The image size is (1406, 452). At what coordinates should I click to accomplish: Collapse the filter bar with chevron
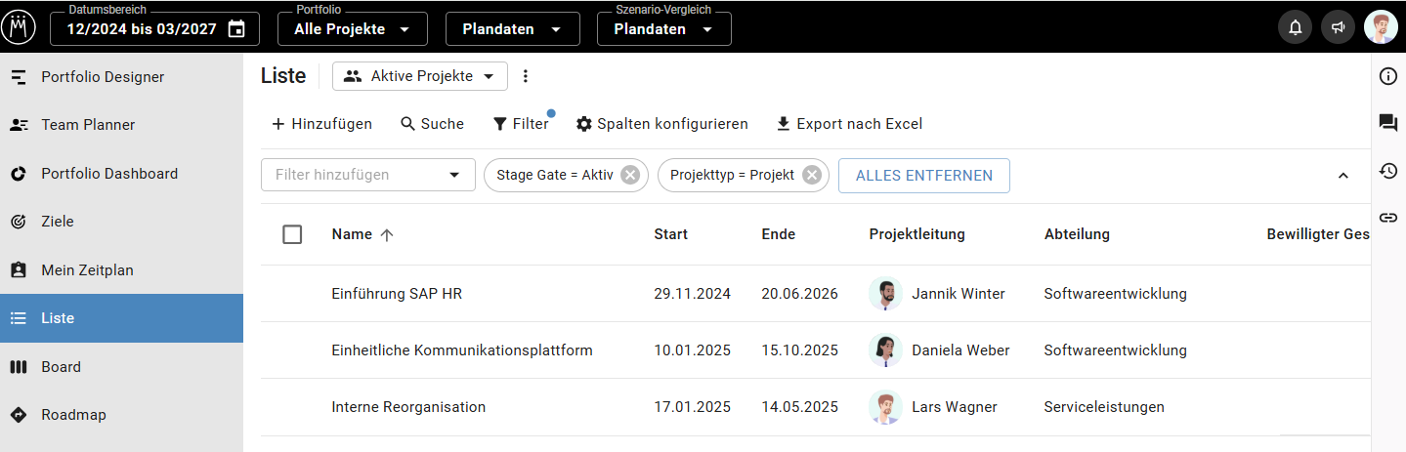pyautogui.click(x=1343, y=176)
